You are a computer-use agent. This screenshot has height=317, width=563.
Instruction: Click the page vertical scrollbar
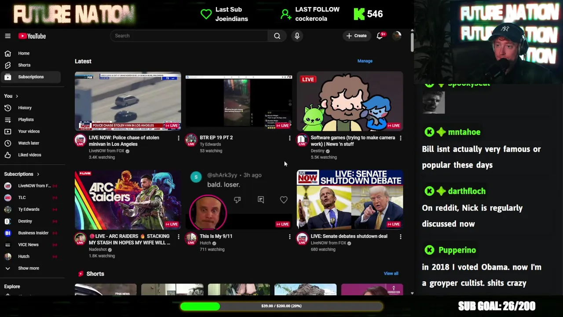click(x=412, y=42)
